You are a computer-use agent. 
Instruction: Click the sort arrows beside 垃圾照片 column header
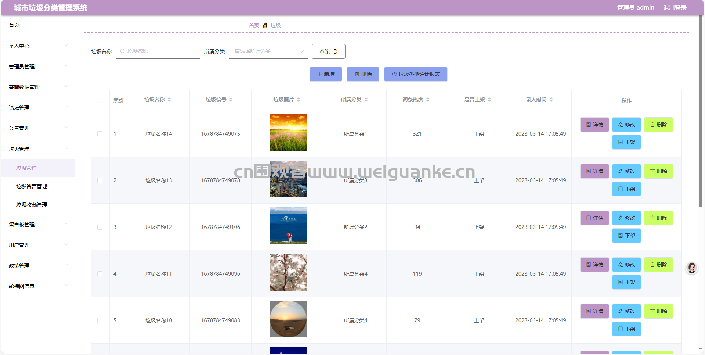[299, 100]
